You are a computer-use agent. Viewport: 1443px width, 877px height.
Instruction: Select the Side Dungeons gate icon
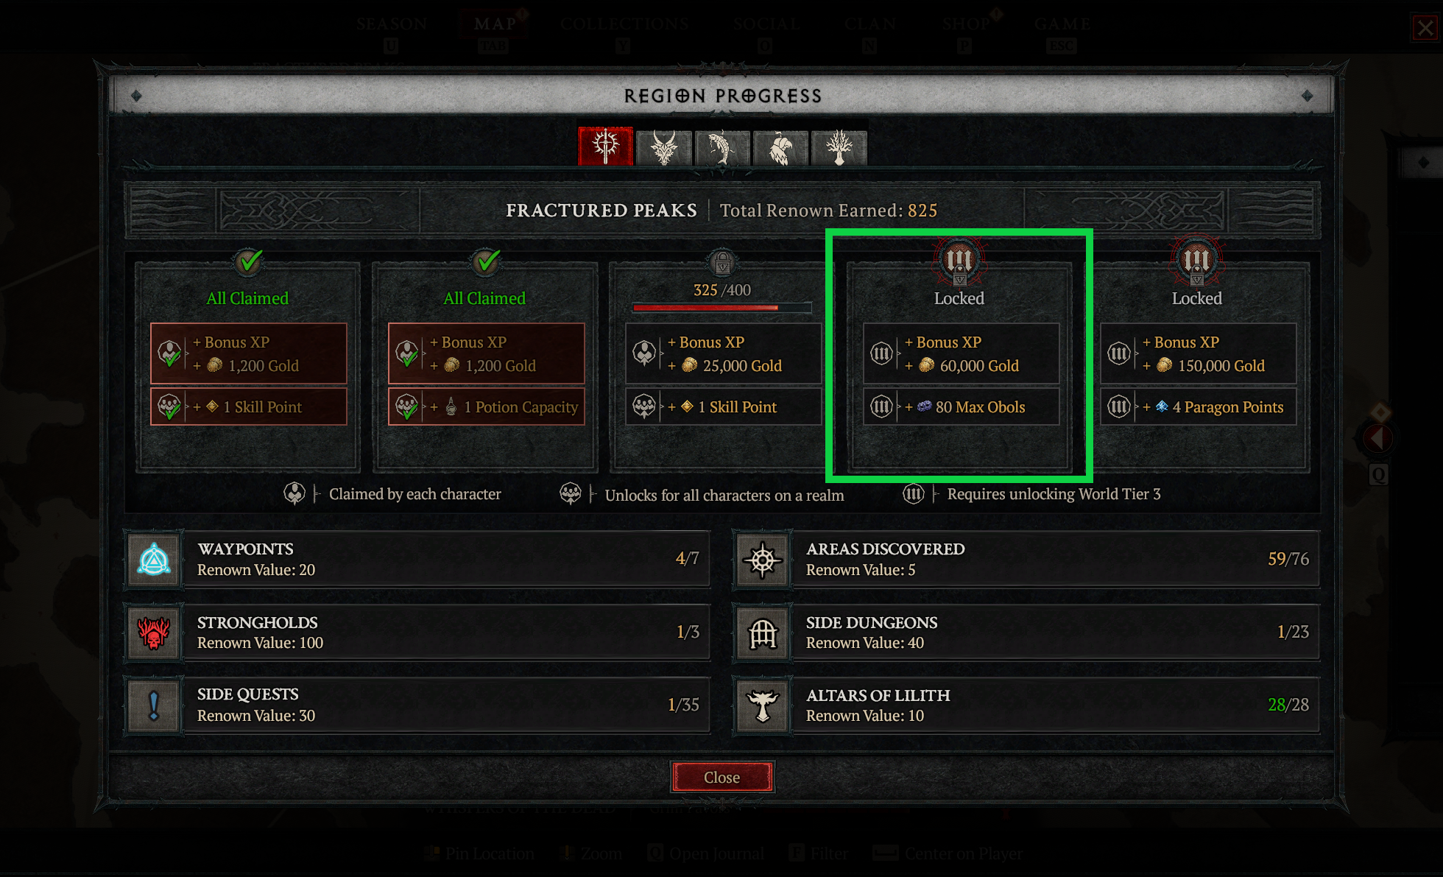763,633
